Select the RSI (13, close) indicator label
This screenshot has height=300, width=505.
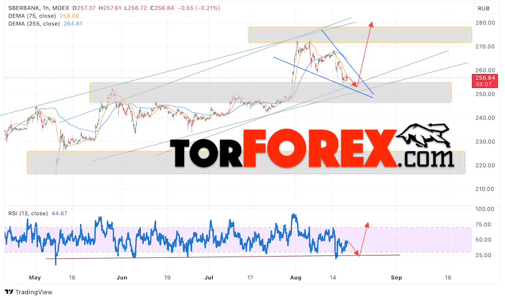point(28,213)
